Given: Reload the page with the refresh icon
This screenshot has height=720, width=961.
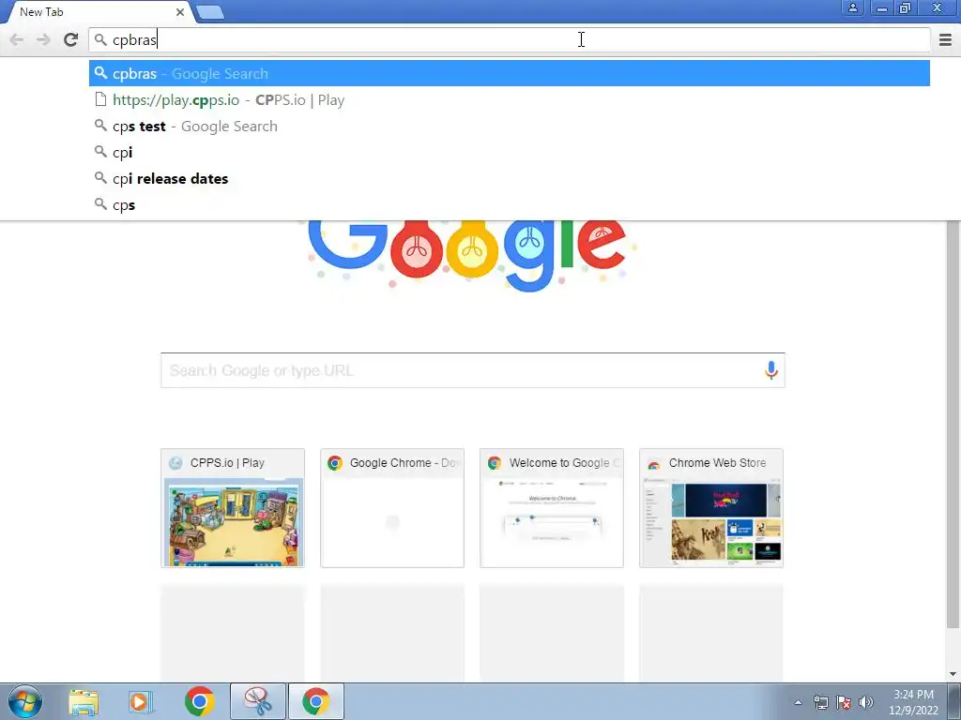Looking at the screenshot, I should 70,39.
